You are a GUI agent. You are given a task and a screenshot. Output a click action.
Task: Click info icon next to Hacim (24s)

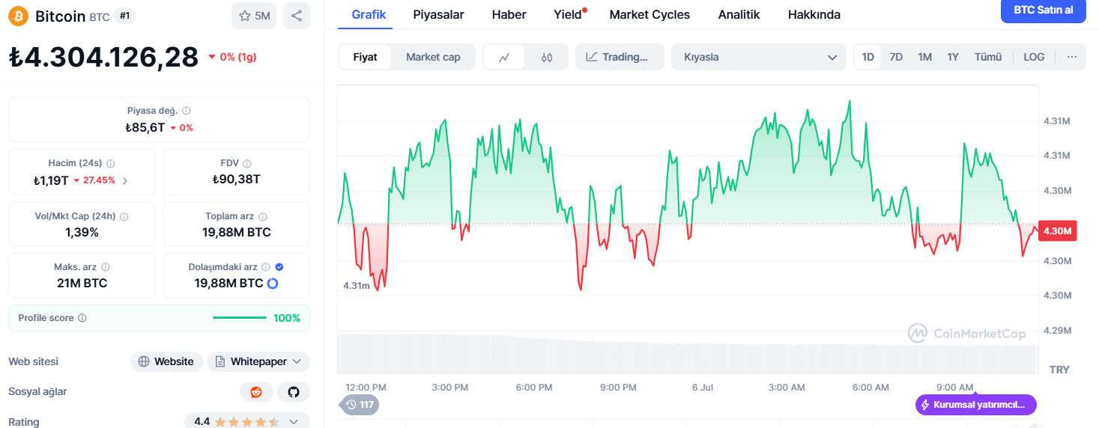click(x=111, y=163)
